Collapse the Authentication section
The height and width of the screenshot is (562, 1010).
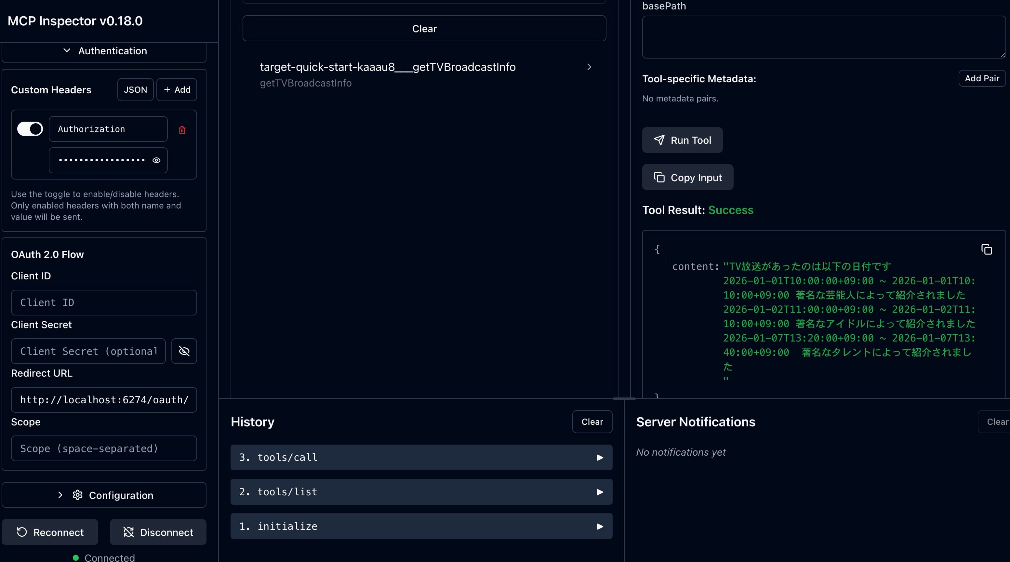click(x=104, y=51)
